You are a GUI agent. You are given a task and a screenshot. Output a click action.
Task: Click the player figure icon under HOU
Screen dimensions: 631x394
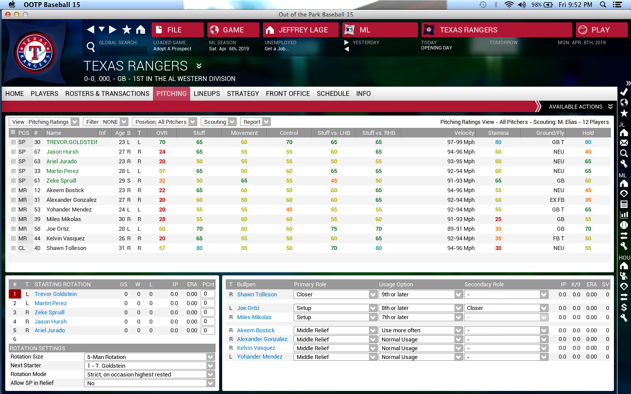[x=624, y=276]
